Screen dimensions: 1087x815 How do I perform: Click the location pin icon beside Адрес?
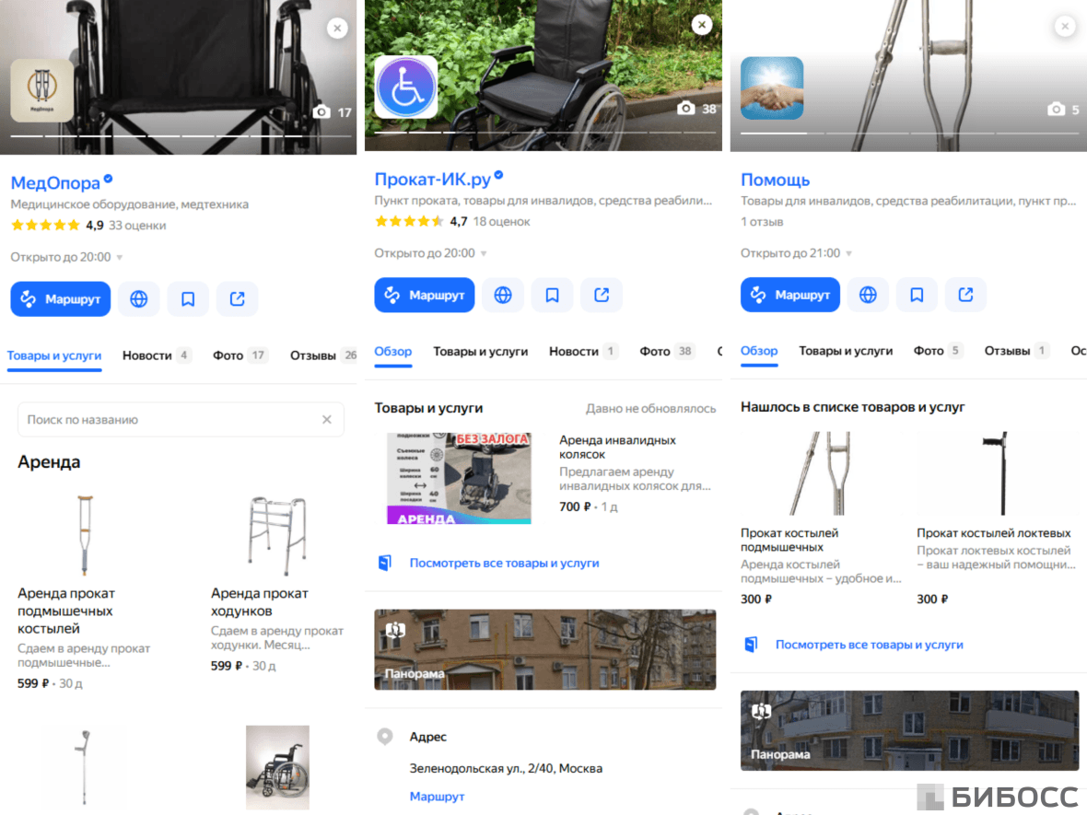[385, 736]
